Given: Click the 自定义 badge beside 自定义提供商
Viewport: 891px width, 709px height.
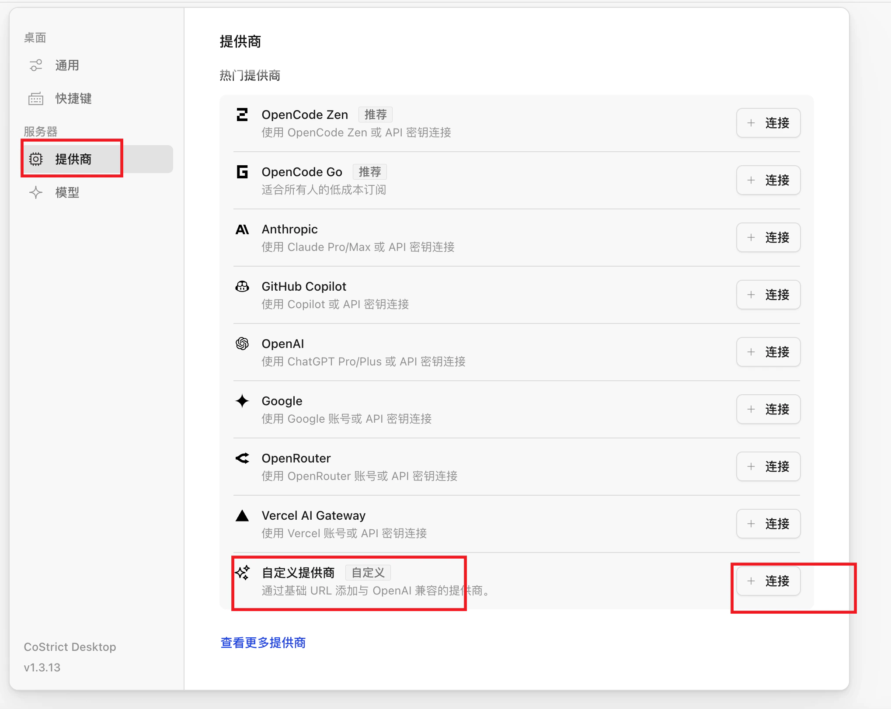Looking at the screenshot, I should [368, 573].
